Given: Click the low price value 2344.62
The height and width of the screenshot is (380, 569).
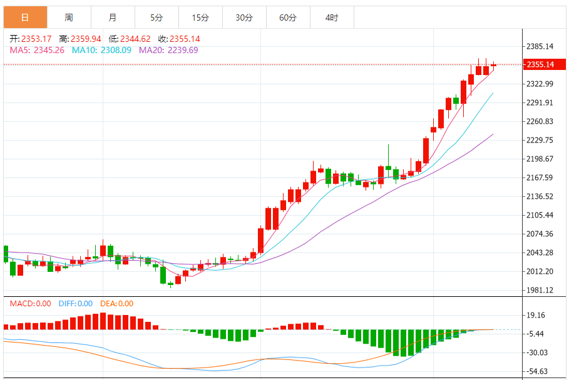Looking at the screenshot, I should tap(135, 39).
